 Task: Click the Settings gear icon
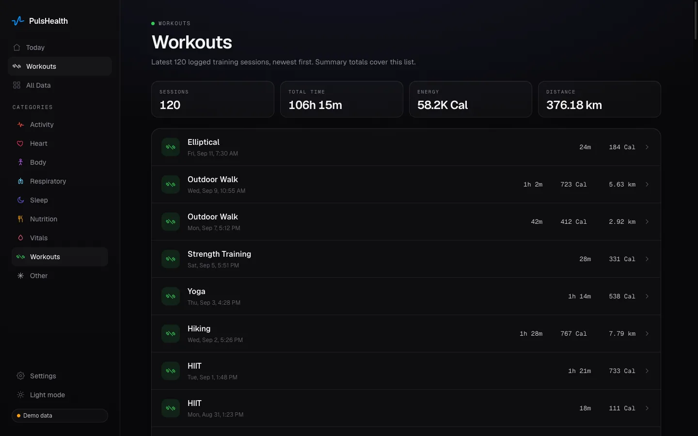point(20,376)
